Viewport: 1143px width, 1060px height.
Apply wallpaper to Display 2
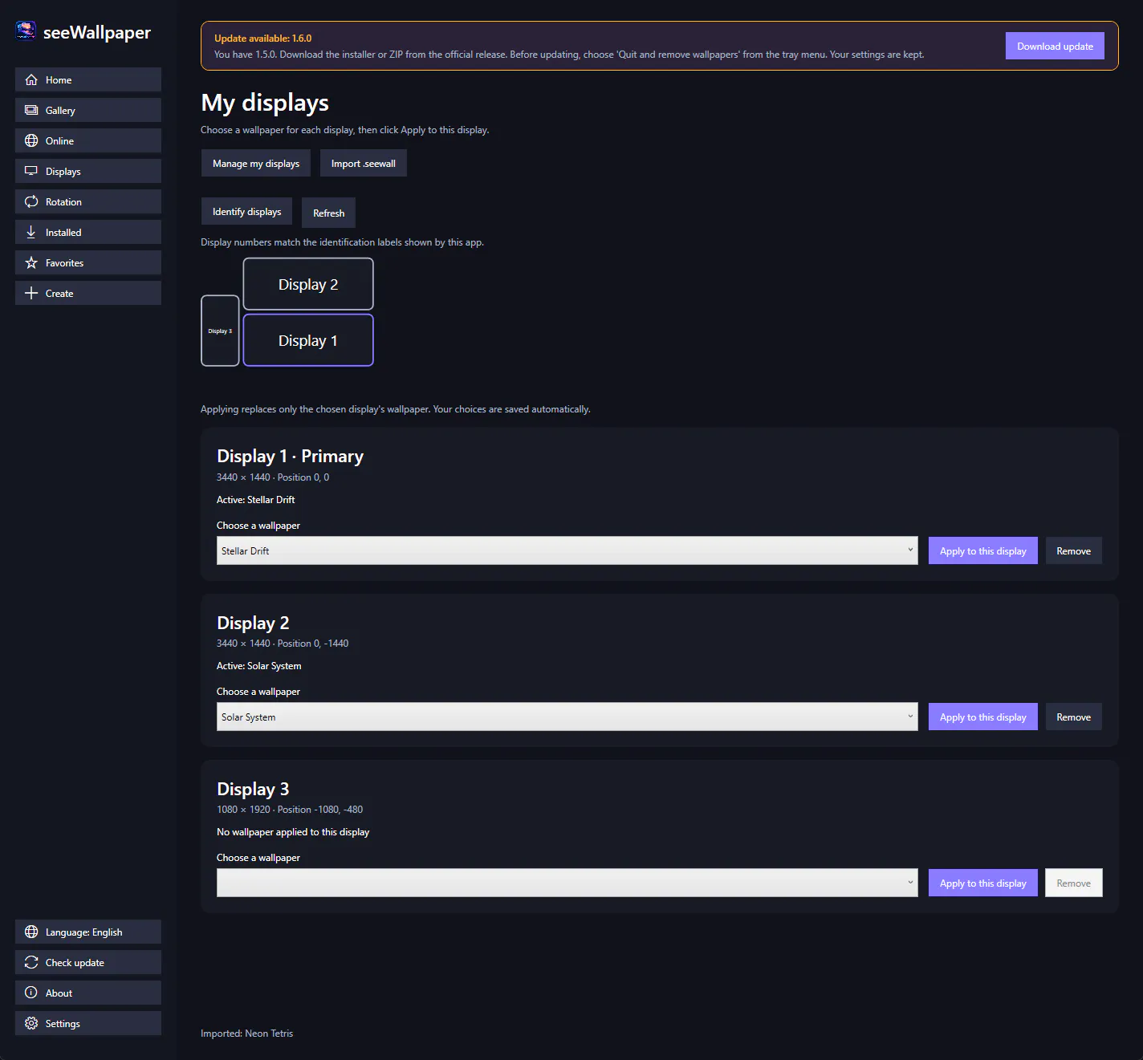coord(983,717)
